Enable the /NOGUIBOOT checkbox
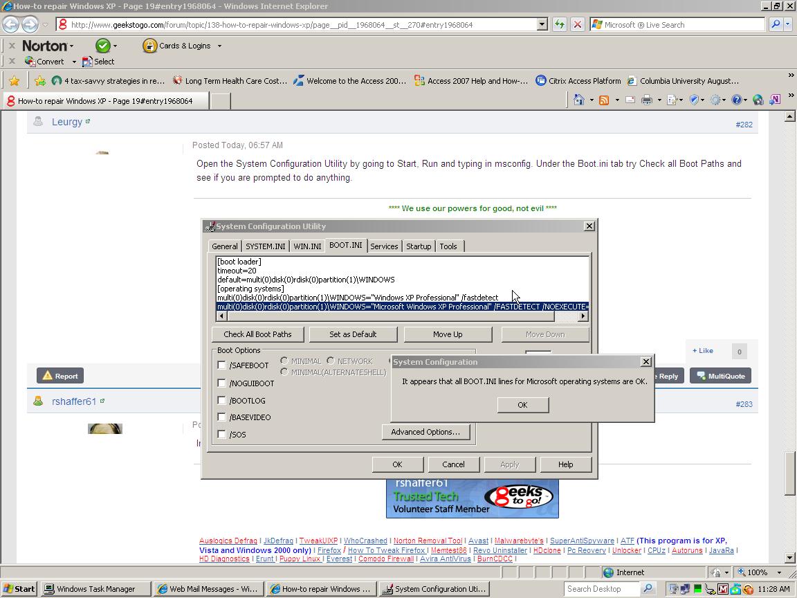The width and height of the screenshot is (797, 598). 221,383
